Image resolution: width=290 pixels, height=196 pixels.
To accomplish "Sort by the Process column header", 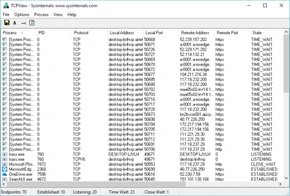I will tap(18, 33).
